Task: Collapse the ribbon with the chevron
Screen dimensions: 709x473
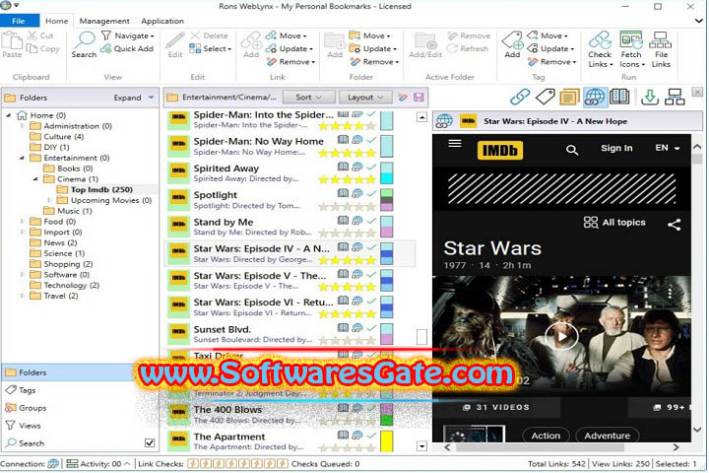Action: pyautogui.click(x=698, y=21)
